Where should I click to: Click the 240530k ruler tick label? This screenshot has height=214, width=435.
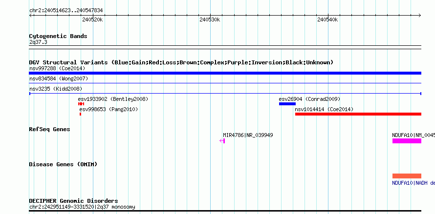(x=210, y=19)
